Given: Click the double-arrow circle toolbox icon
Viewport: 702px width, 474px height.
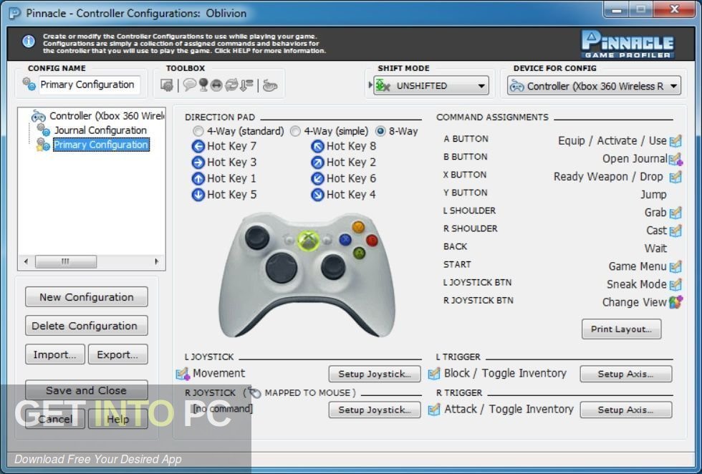Looking at the screenshot, I should pyautogui.click(x=216, y=84).
